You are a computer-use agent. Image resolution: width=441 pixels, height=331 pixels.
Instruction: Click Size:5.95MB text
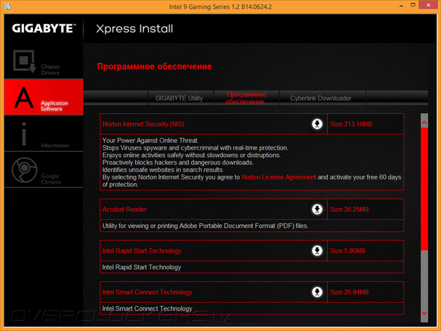click(x=347, y=251)
